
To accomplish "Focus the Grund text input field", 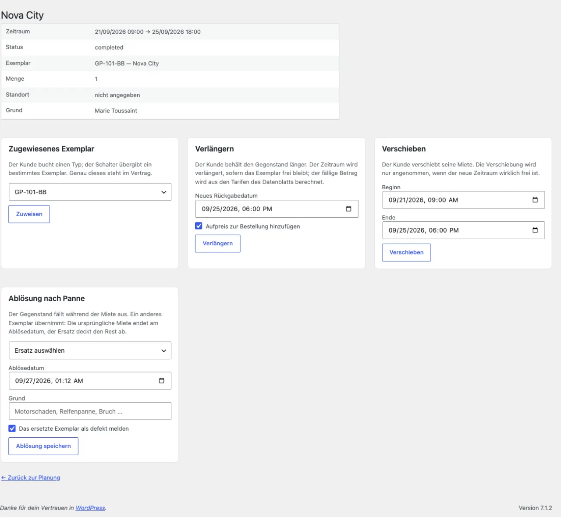I will click(x=90, y=411).
